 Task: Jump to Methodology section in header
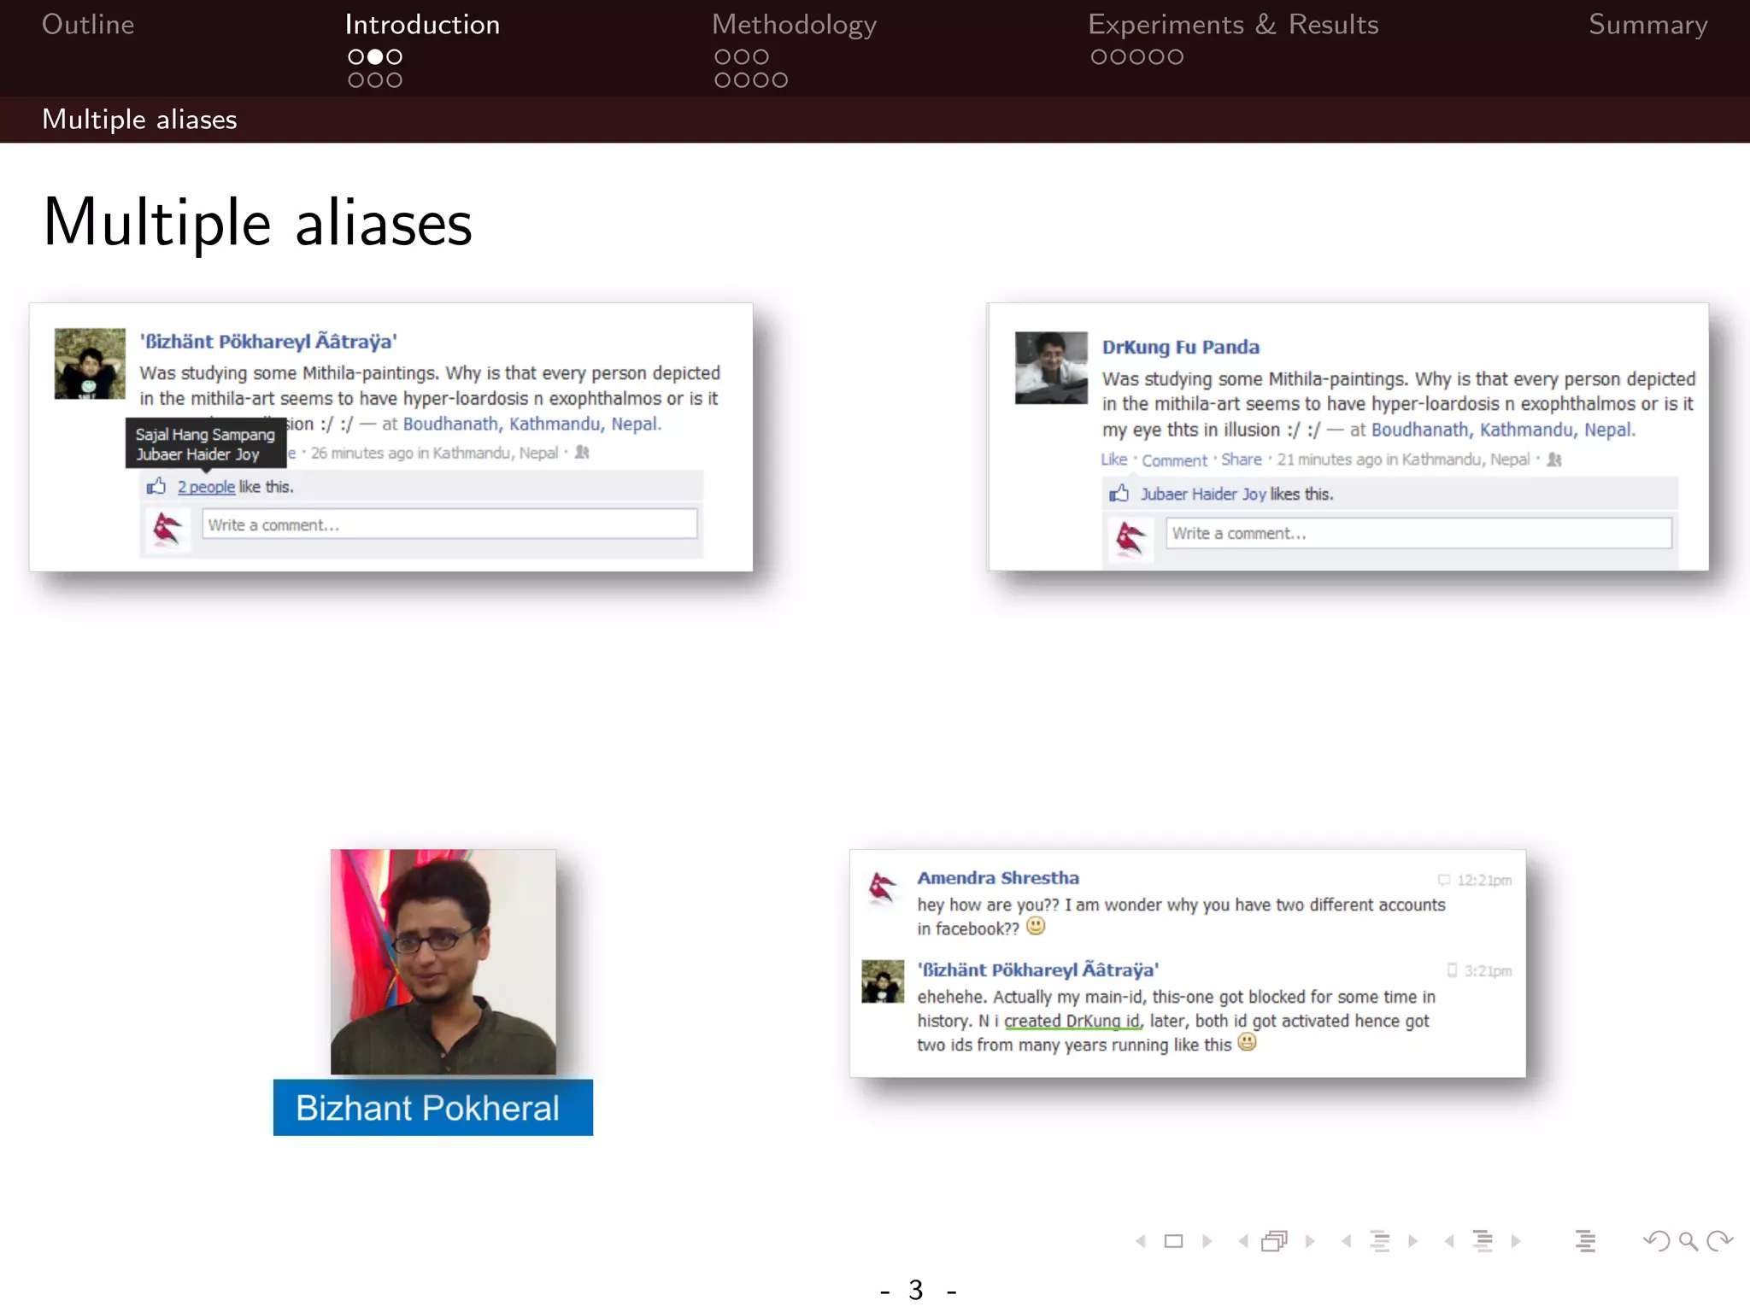coord(795,26)
